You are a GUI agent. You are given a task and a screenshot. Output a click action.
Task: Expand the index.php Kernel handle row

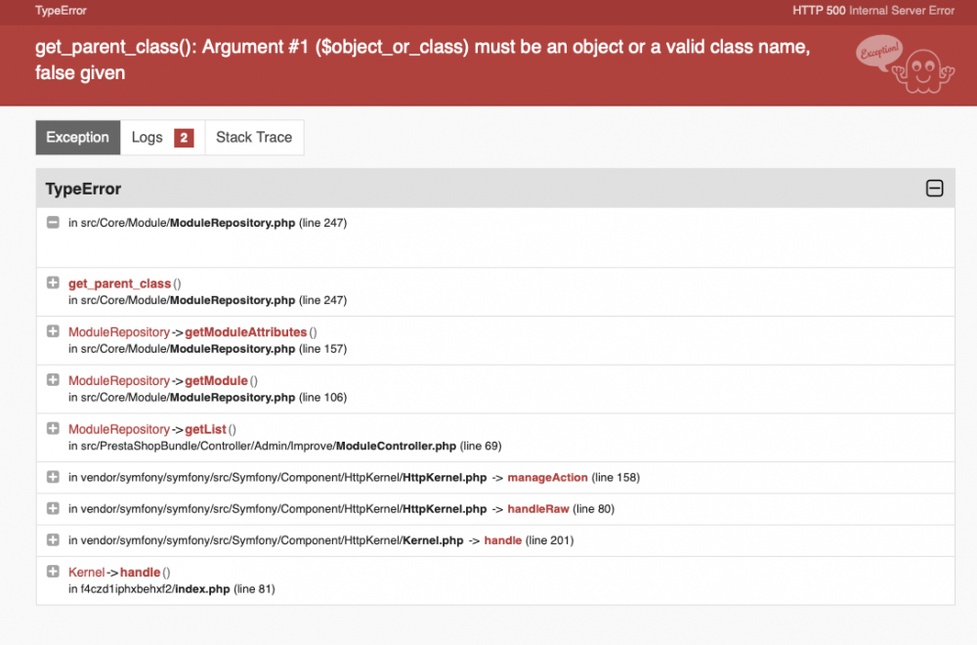coord(53,572)
